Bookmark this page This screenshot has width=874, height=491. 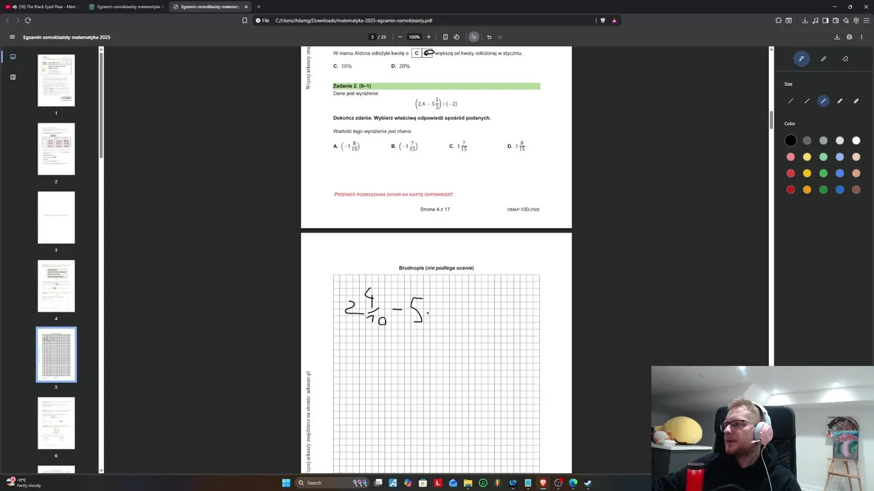tap(244, 20)
